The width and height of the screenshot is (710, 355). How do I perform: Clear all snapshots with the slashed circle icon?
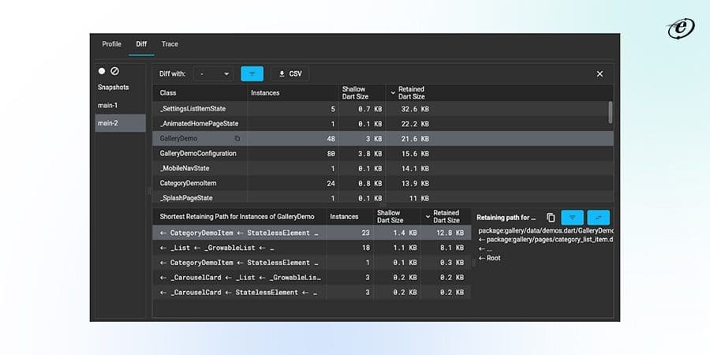point(115,71)
